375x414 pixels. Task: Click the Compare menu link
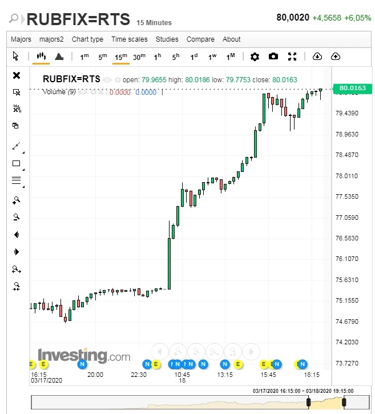pos(200,39)
